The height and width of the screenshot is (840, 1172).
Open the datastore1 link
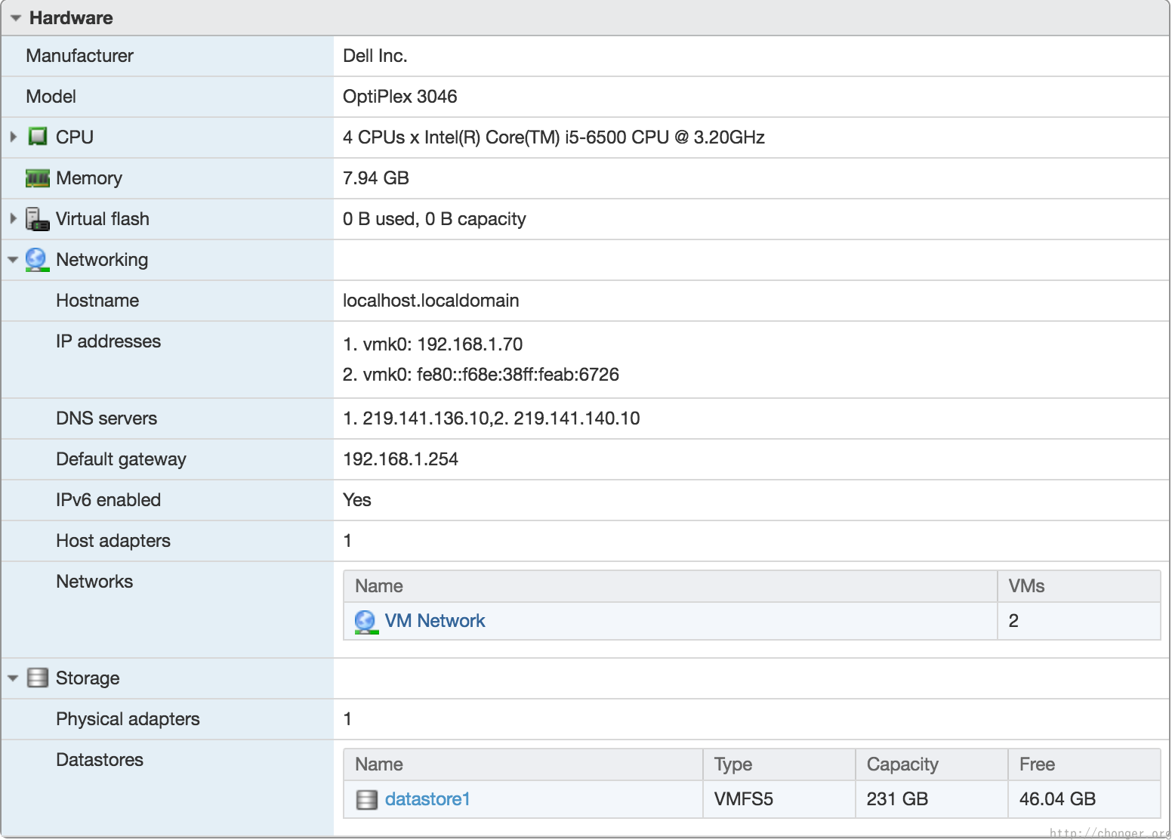click(x=427, y=799)
